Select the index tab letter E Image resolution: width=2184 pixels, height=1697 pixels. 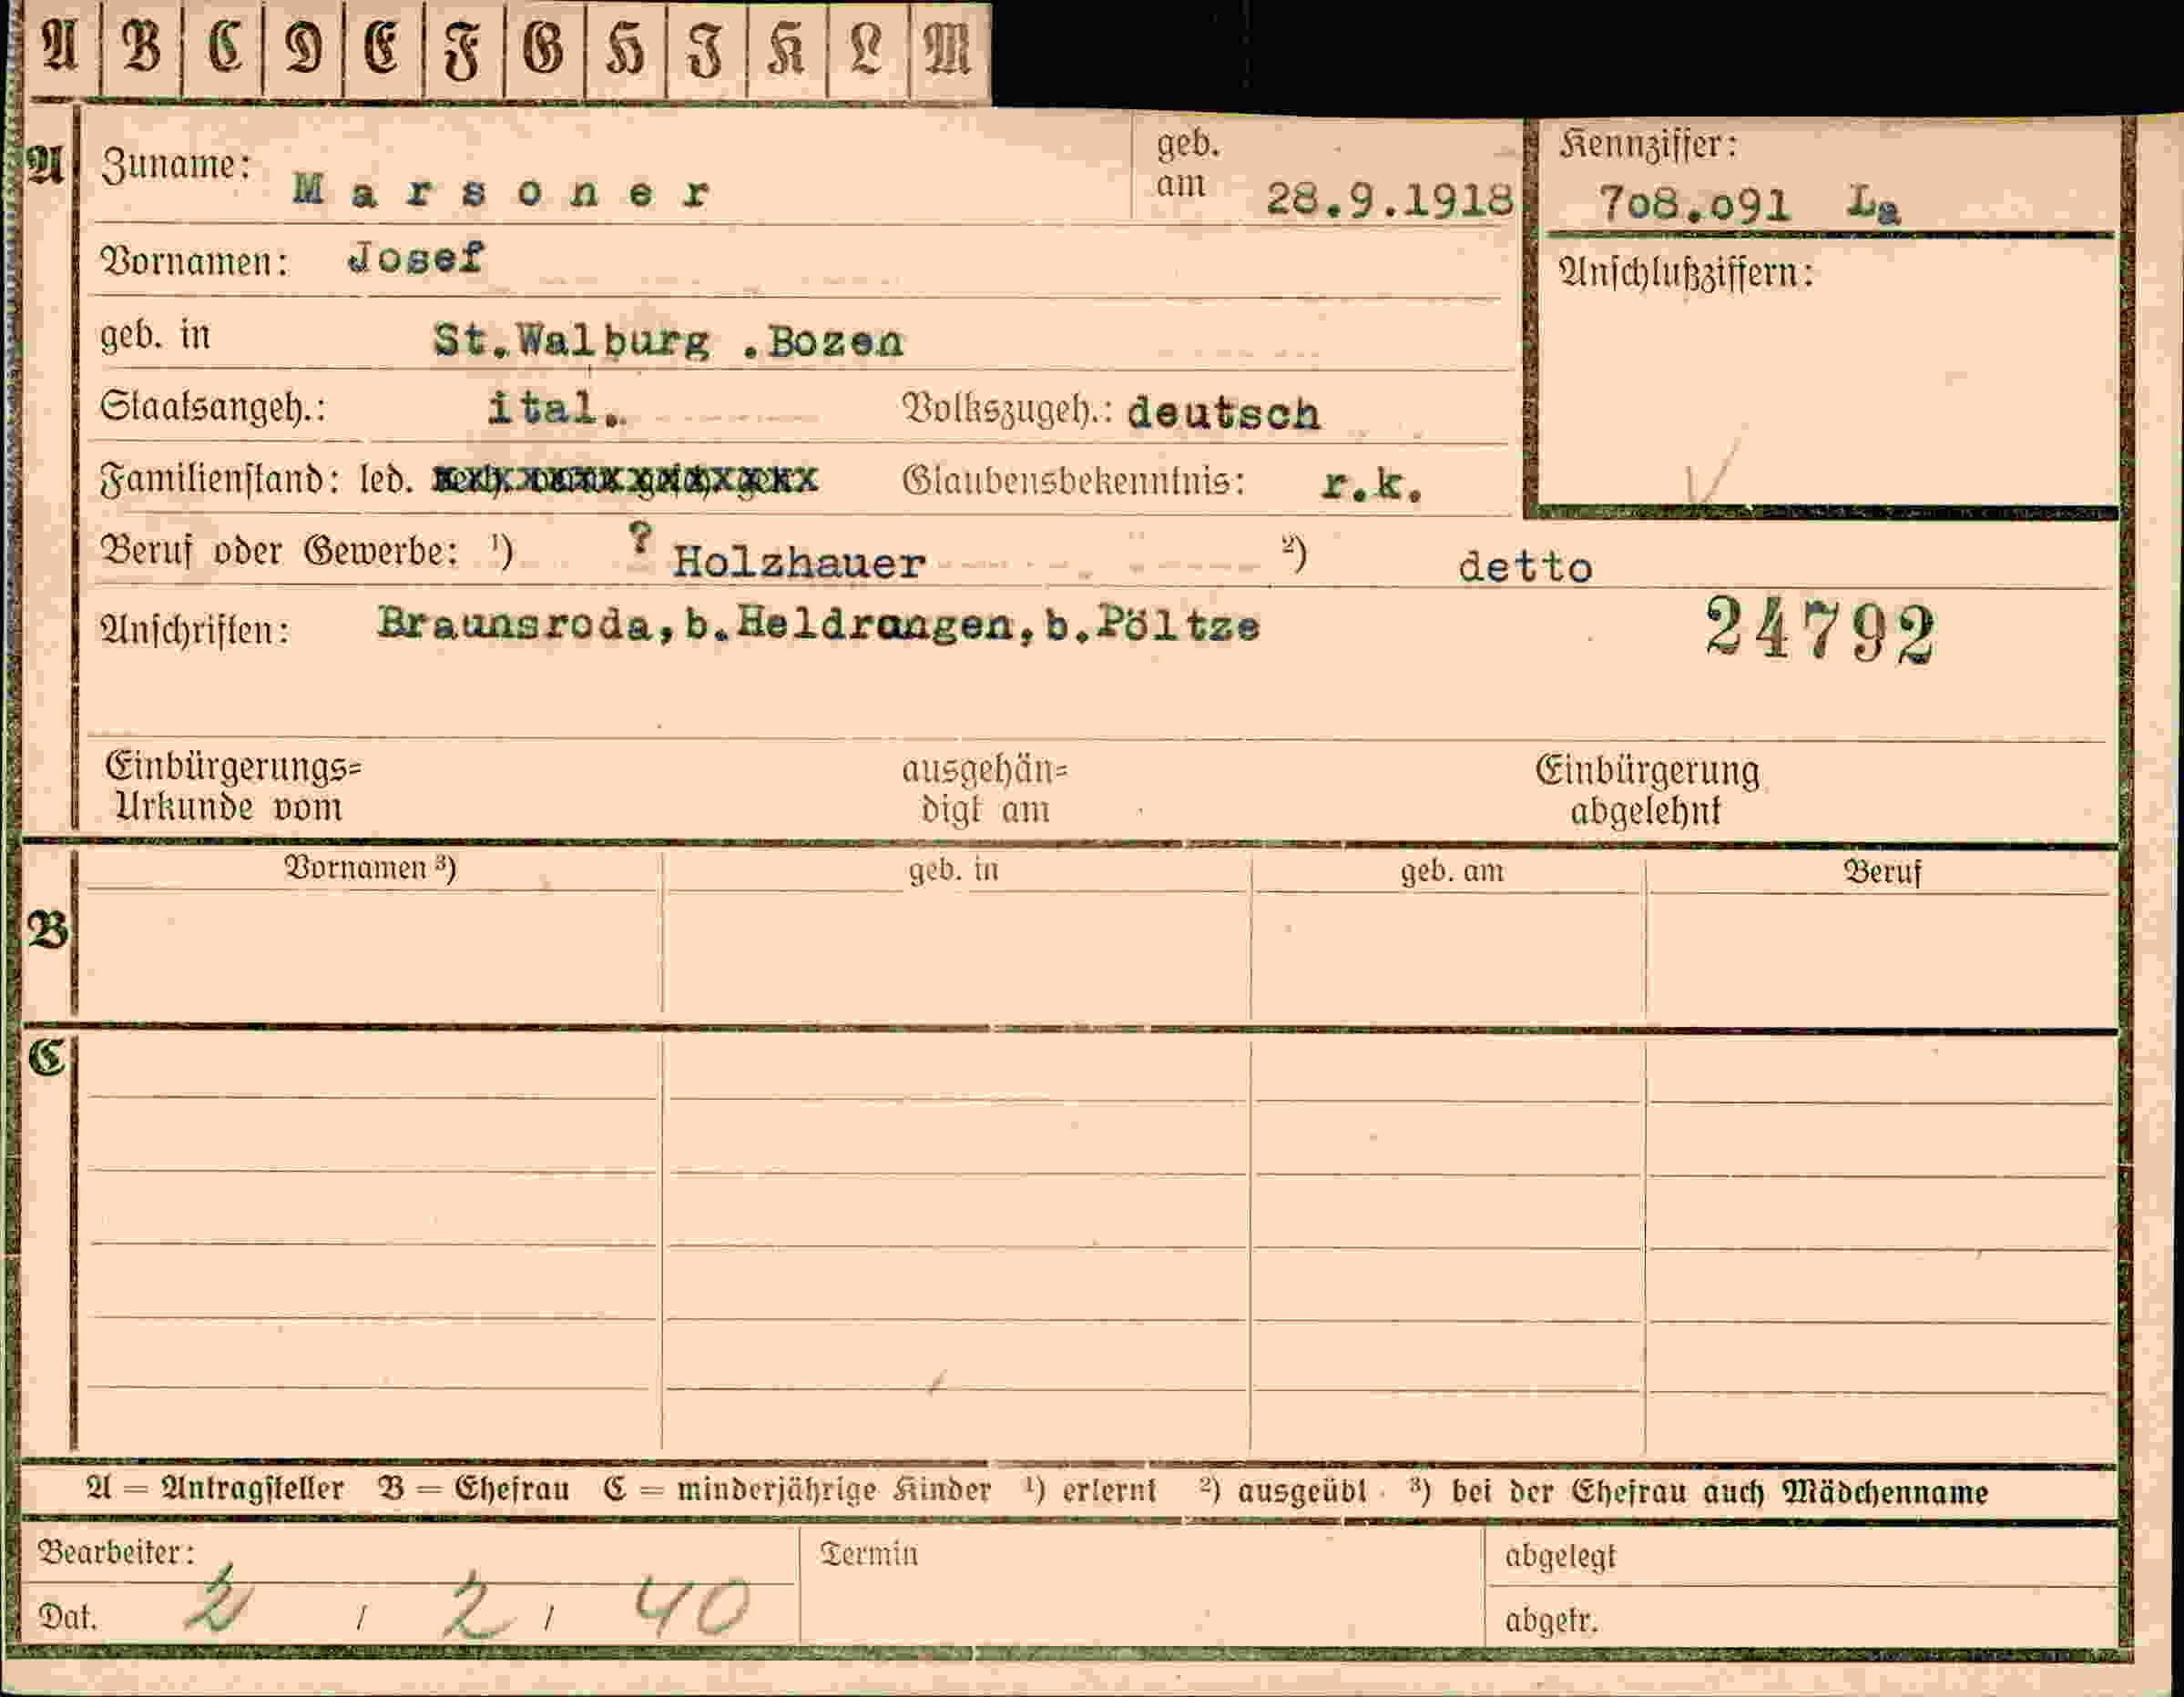coord(383,48)
